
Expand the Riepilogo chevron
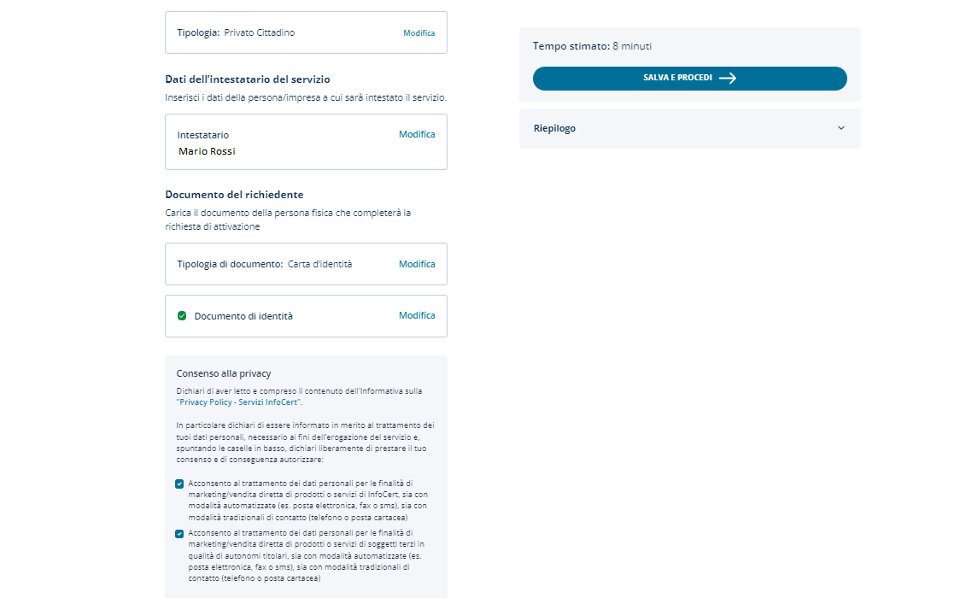pyautogui.click(x=841, y=128)
